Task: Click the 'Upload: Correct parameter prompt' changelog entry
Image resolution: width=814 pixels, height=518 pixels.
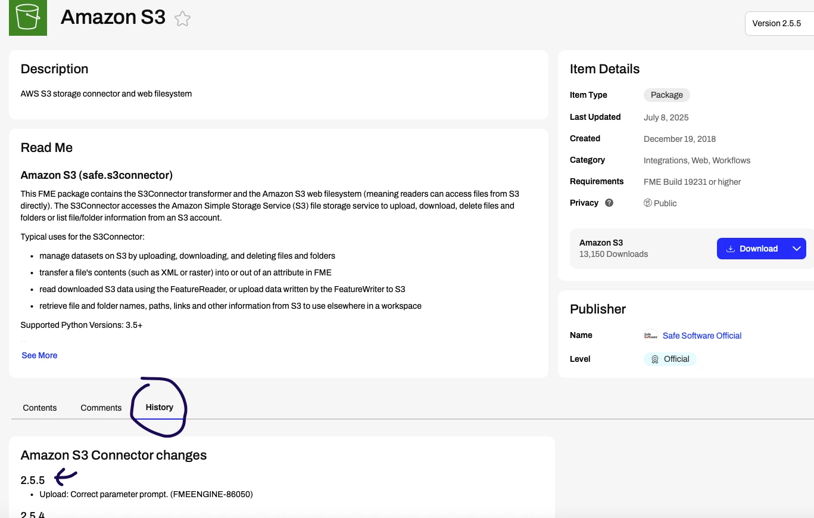Action: pyautogui.click(x=146, y=494)
